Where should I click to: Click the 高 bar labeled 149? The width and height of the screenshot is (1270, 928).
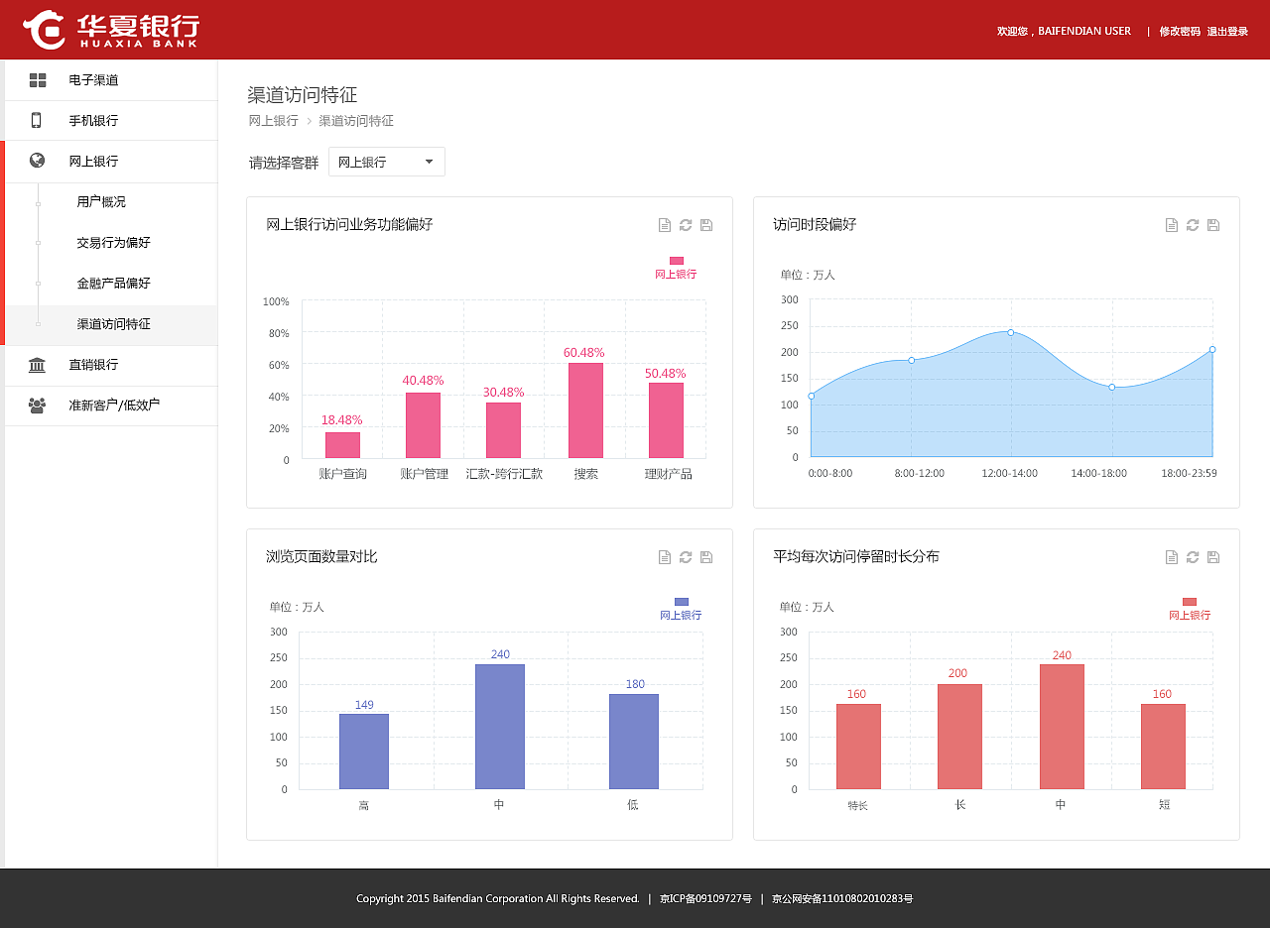point(364,752)
